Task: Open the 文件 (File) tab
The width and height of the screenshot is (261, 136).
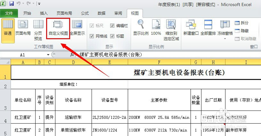Action: tap(9, 13)
